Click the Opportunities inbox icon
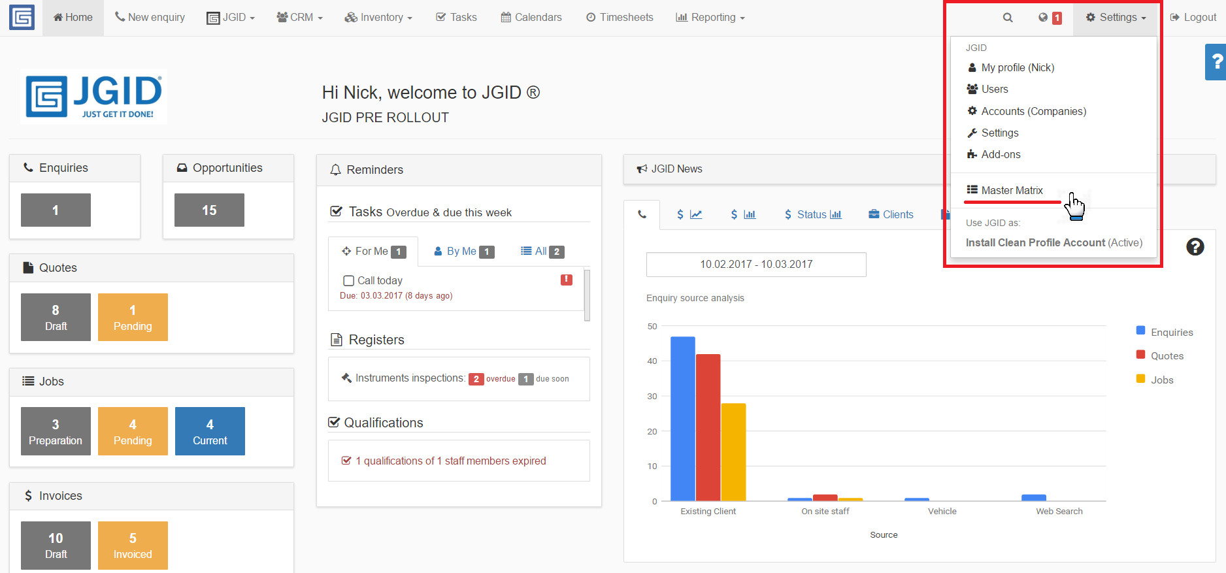Image resolution: width=1226 pixels, height=573 pixels. click(x=182, y=168)
